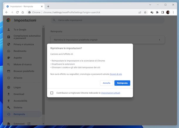Click the address bar URL
This screenshot has width=179, height=128.
72,12
